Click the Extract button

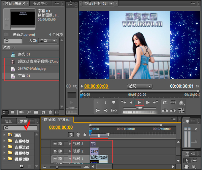[x=173, y=110]
